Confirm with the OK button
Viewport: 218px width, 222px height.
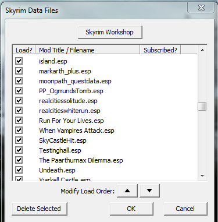pyautogui.click(x=131, y=209)
